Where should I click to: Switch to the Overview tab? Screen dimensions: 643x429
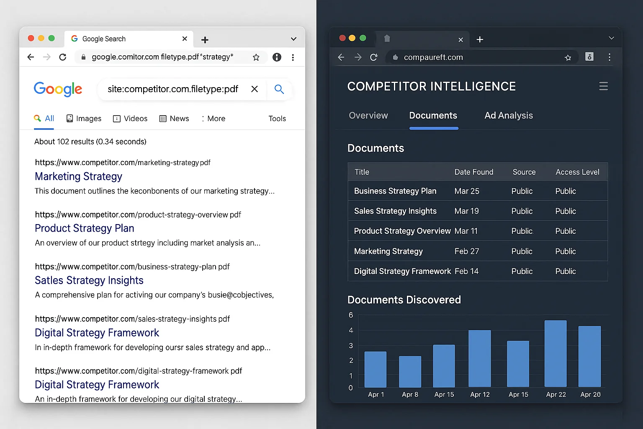pos(368,116)
